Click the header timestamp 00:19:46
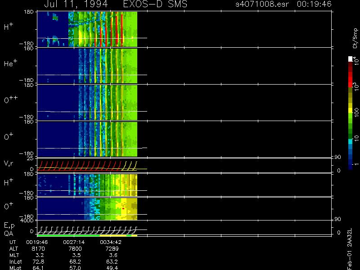 point(314,4)
